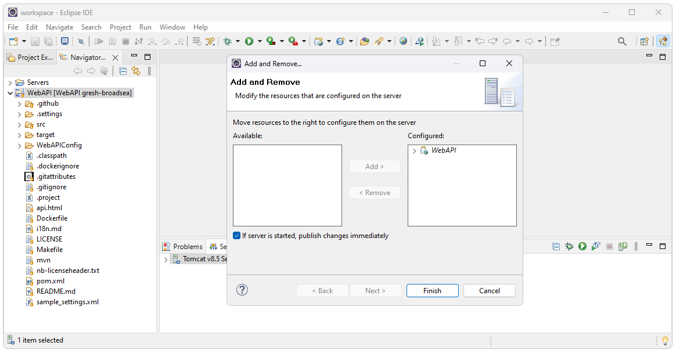The width and height of the screenshot is (676, 353).
Task: Click the Skip All Breakpoints icon
Action: (x=81, y=41)
